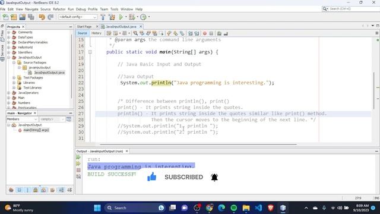Click the Open Project toolbar icon
The height and width of the screenshot is (214, 380).
pyautogui.click(x=23, y=17)
